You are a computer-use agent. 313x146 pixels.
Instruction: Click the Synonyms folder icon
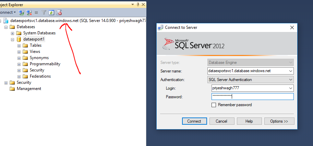[25, 58]
